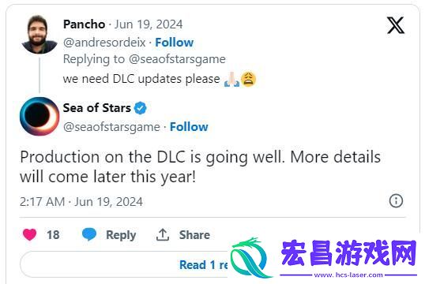Open the tweet info circle icon

[x=396, y=201]
